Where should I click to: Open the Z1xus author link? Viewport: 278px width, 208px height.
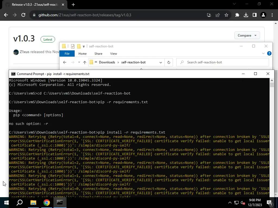coord(24,52)
